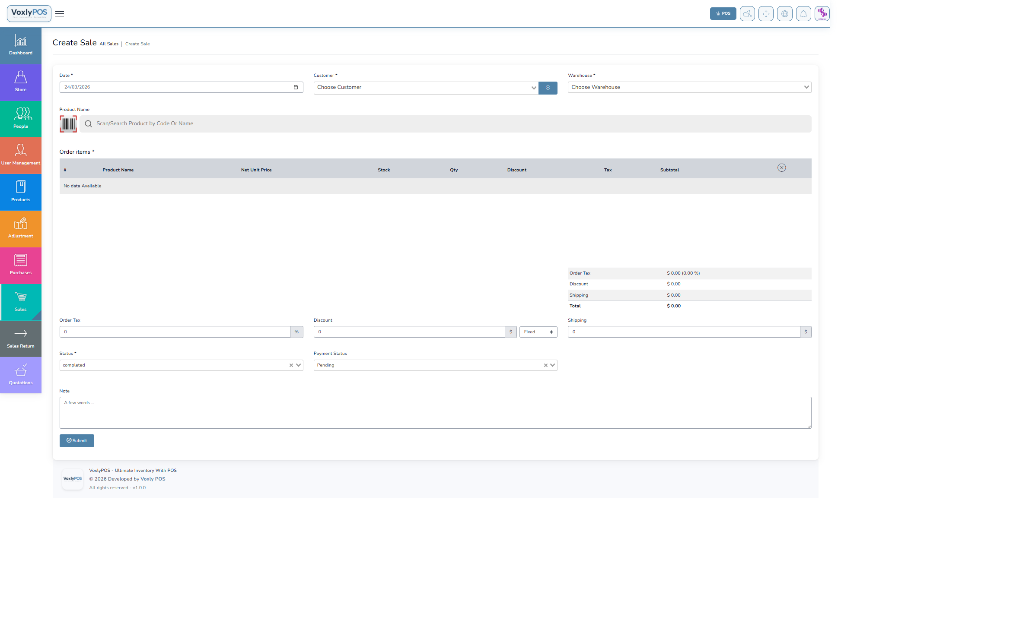Clear the Pending payment status

click(545, 365)
